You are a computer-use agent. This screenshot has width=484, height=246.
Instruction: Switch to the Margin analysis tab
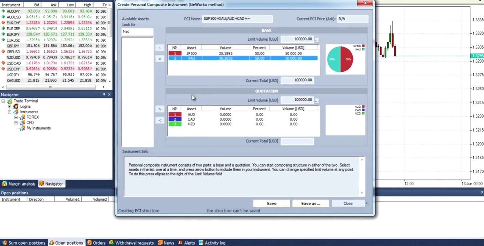point(19,184)
